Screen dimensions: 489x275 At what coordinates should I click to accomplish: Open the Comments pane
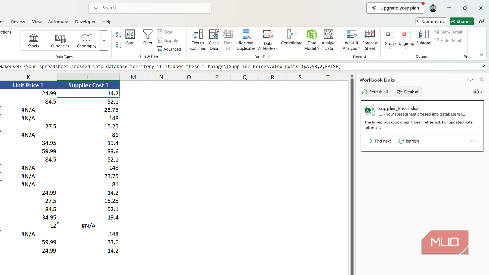pos(431,22)
